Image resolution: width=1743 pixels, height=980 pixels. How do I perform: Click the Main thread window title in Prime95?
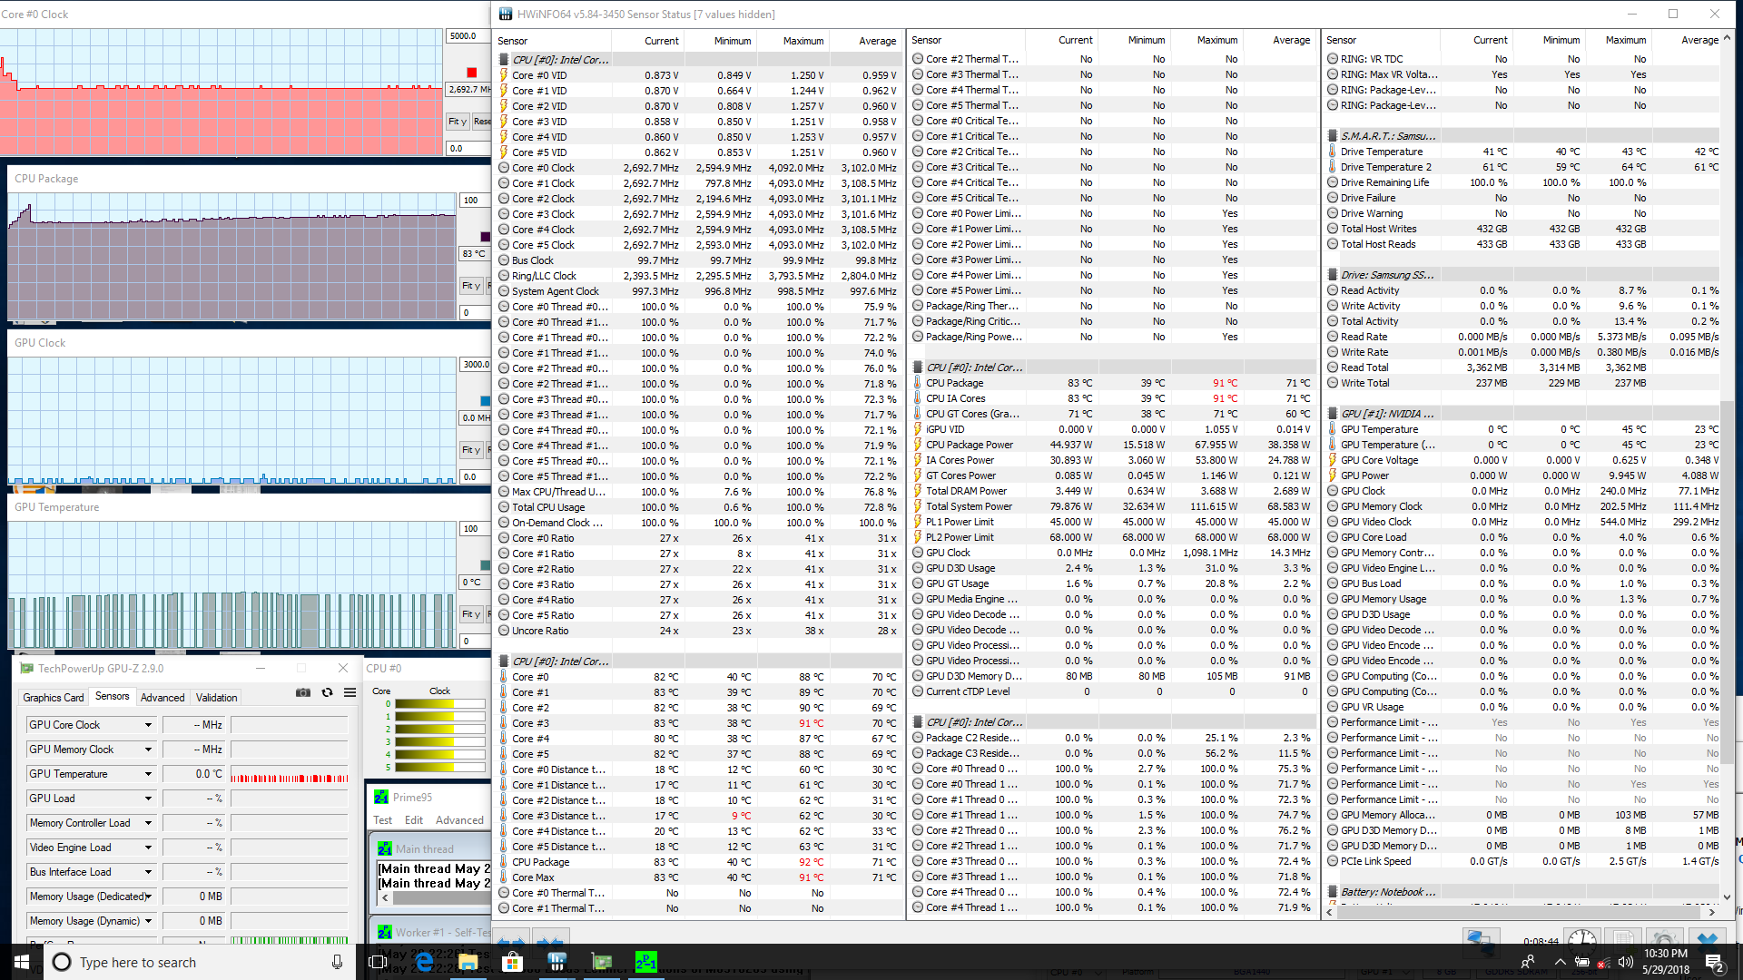coord(424,849)
